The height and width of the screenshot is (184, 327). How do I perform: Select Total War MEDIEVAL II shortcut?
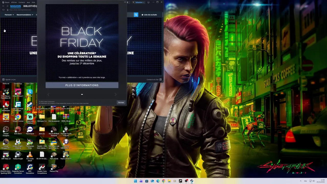(66, 144)
